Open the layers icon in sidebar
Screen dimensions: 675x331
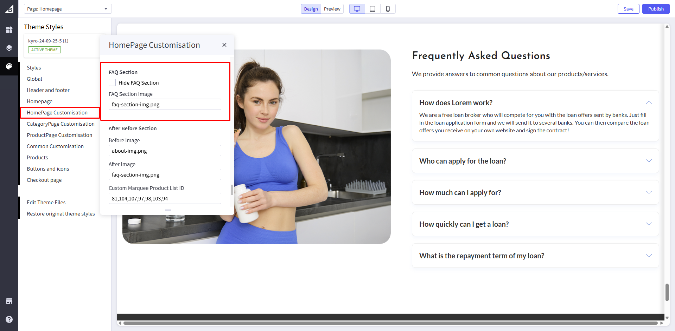(9, 48)
